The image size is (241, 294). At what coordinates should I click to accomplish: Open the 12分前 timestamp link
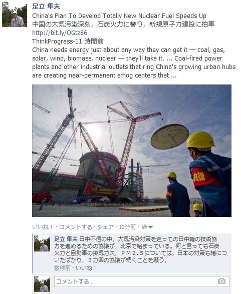127,227
